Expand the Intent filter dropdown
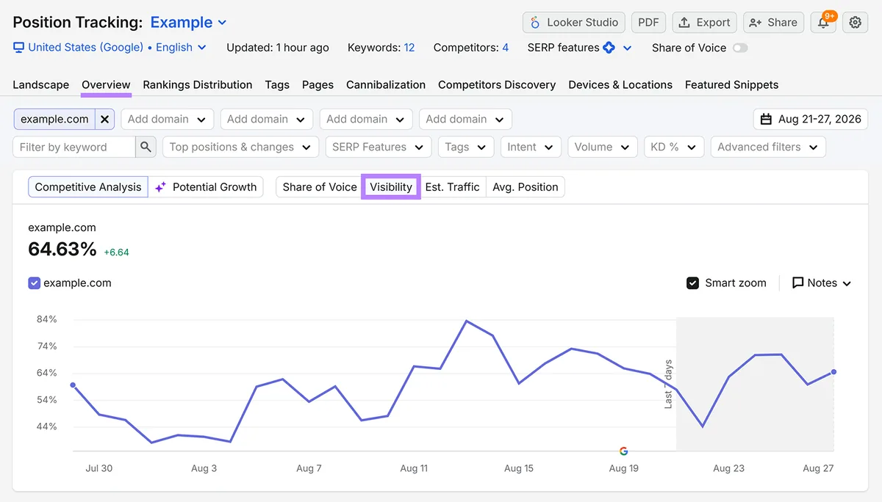 (x=531, y=147)
